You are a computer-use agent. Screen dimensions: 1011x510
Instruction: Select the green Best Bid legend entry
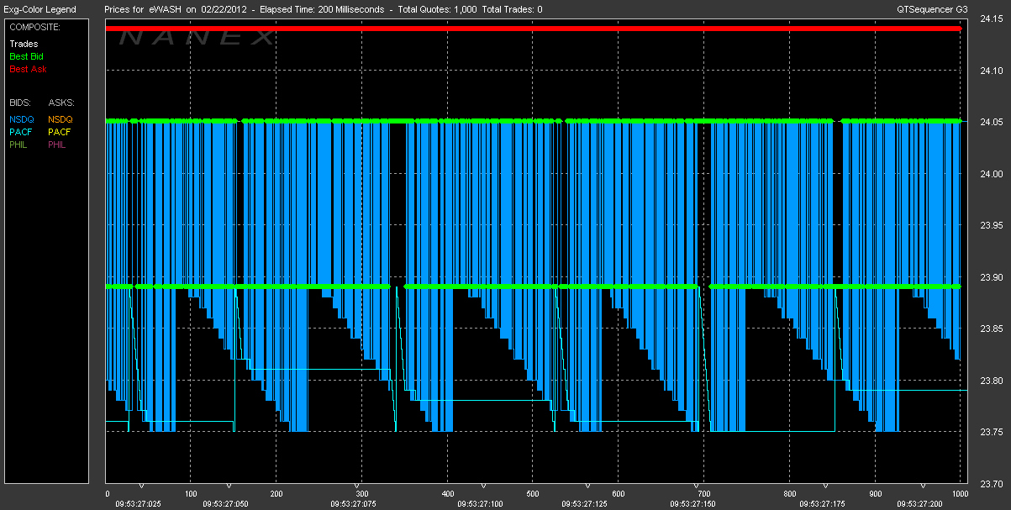point(26,56)
